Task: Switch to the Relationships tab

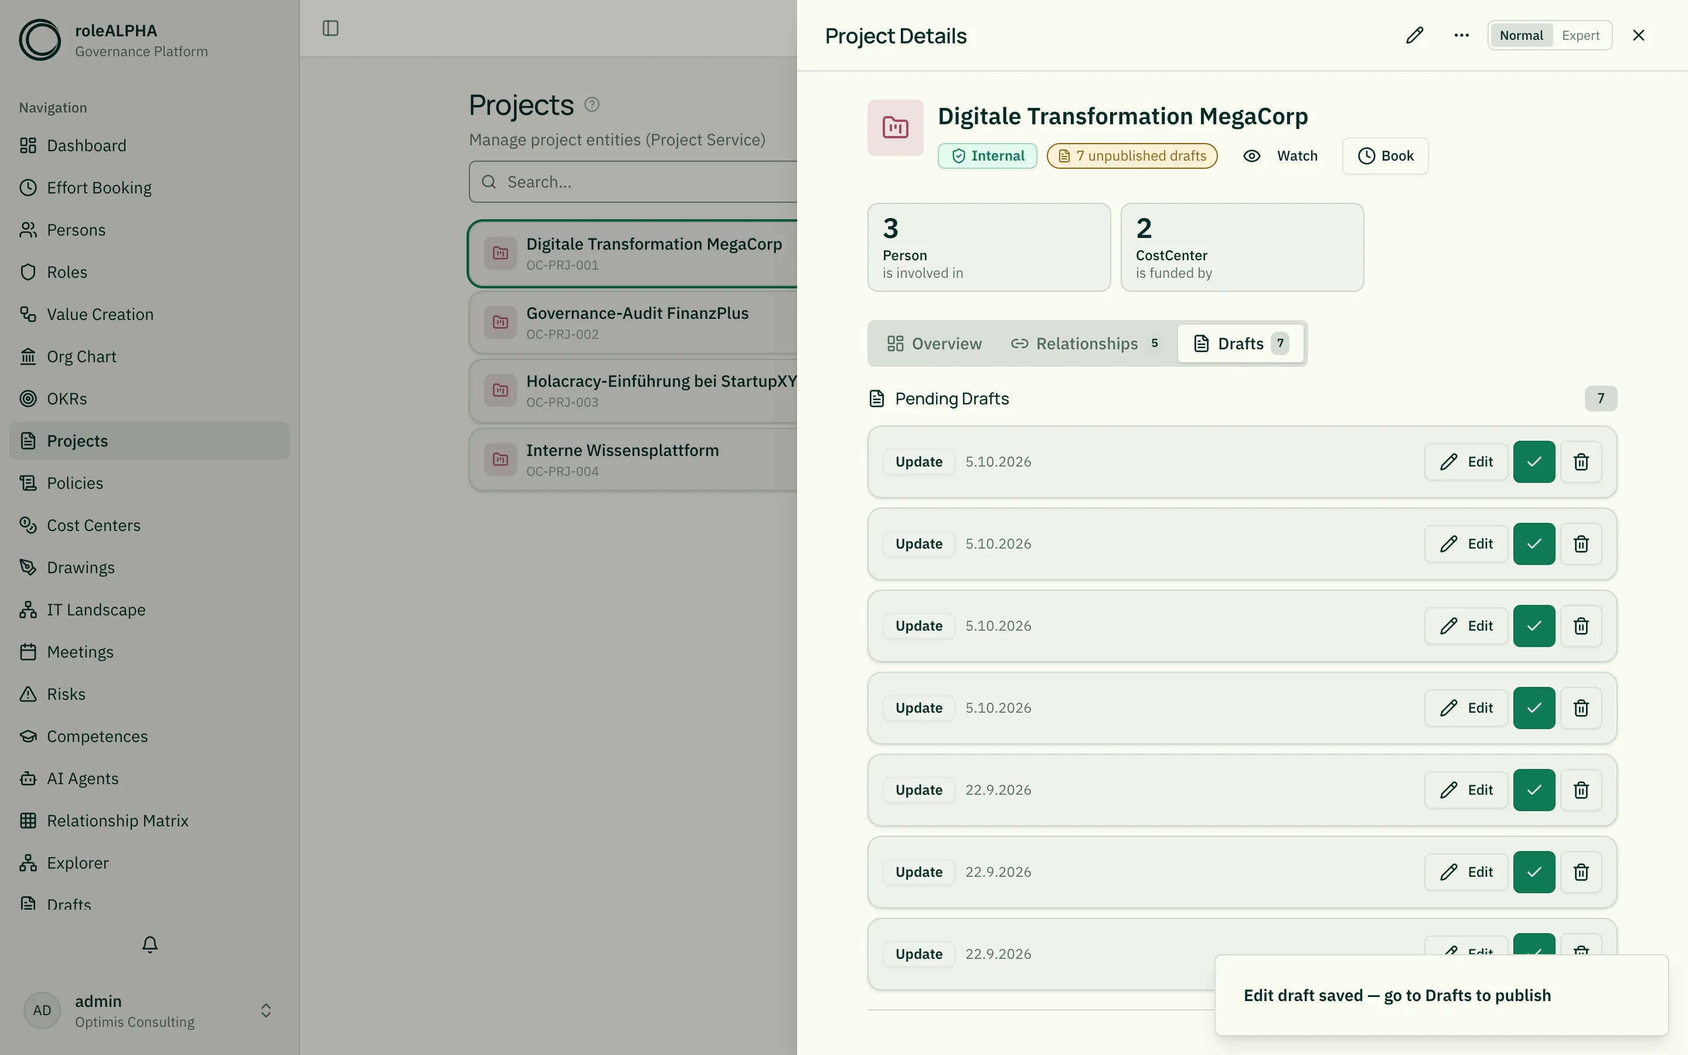Action: point(1085,344)
